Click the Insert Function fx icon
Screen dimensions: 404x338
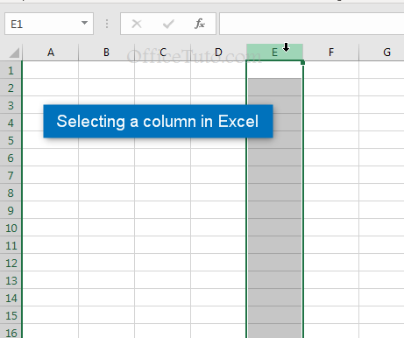point(200,24)
